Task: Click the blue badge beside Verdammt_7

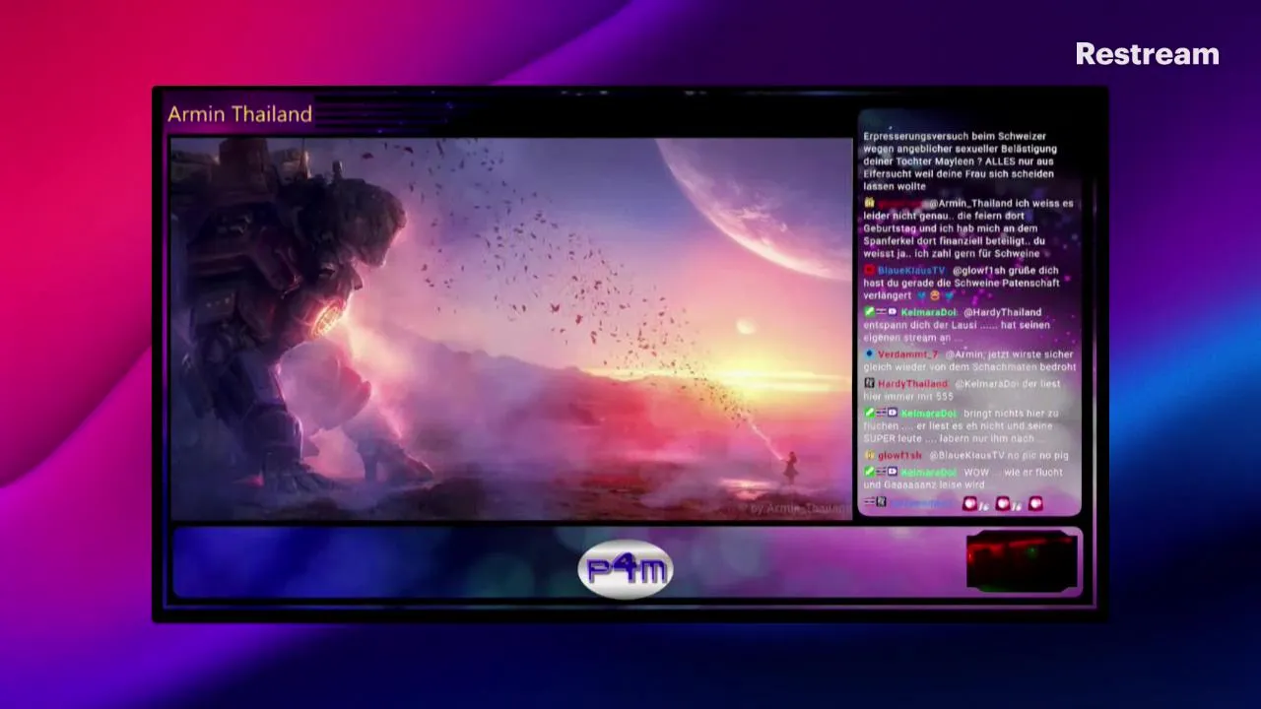Action: click(x=870, y=354)
